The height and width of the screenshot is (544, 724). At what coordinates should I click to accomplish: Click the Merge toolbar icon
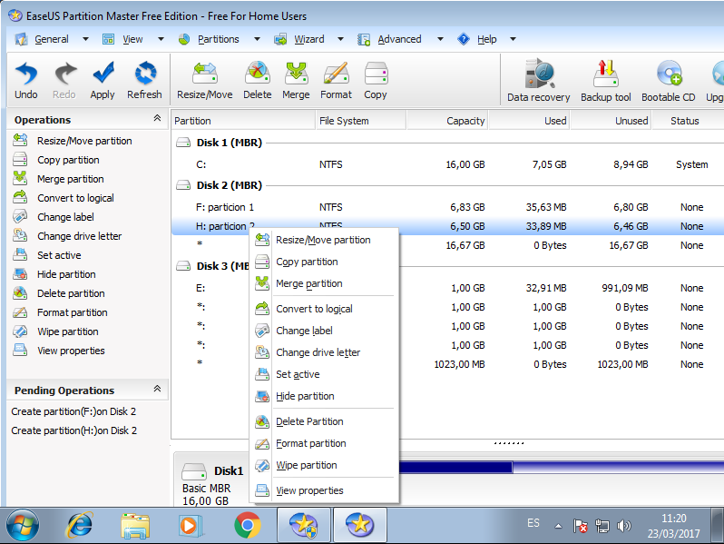[296, 81]
